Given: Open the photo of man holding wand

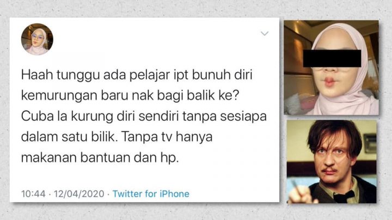Looking at the screenshot, I should 332,162.
